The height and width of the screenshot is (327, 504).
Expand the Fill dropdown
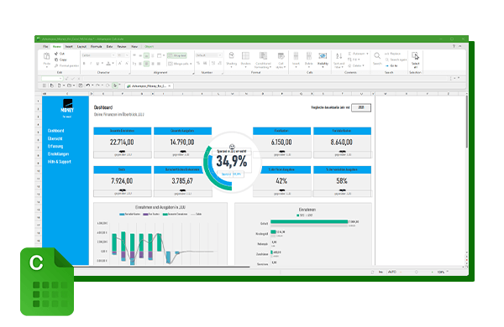(359, 60)
